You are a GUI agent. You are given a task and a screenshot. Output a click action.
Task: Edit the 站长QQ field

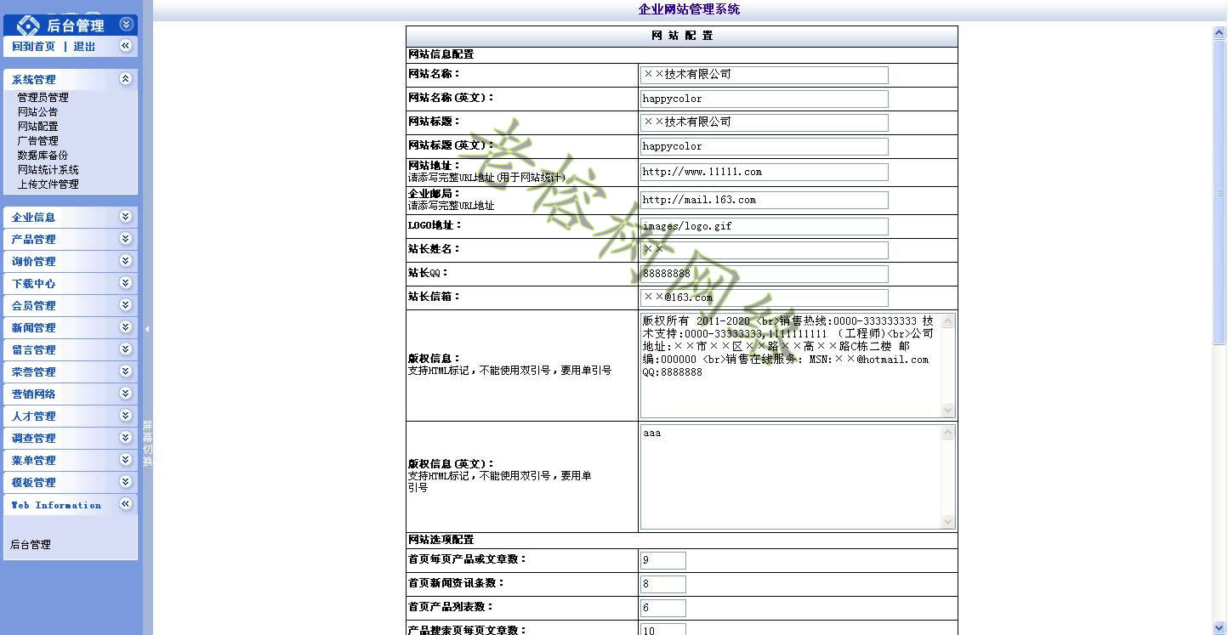(764, 274)
